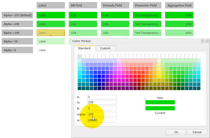Select Formula Field USA in Alpha = 200 row
Viewport: 210px width, 138px height.
[115, 24]
